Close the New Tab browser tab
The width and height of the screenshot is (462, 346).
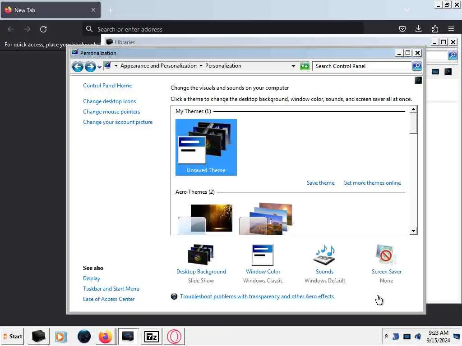93,10
